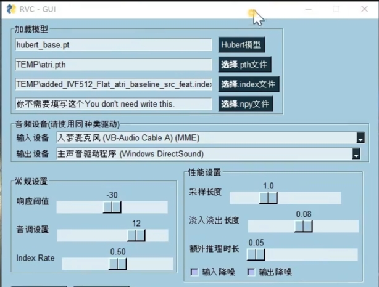Image resolution: width=379 pixels, height=287 pixels.
Task: Click the 常规设置 group title
Action: click(x=31, y=181)
